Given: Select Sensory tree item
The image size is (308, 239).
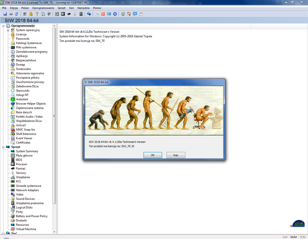Looking at the screenshot, I should coord(21,173).
